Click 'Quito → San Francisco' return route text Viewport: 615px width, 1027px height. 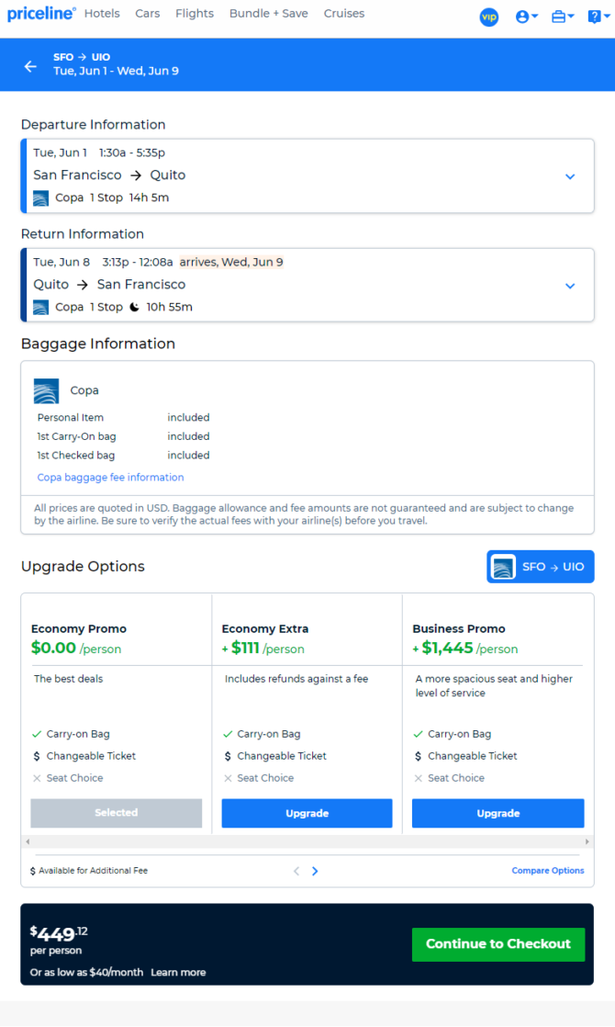coord(109,284)
